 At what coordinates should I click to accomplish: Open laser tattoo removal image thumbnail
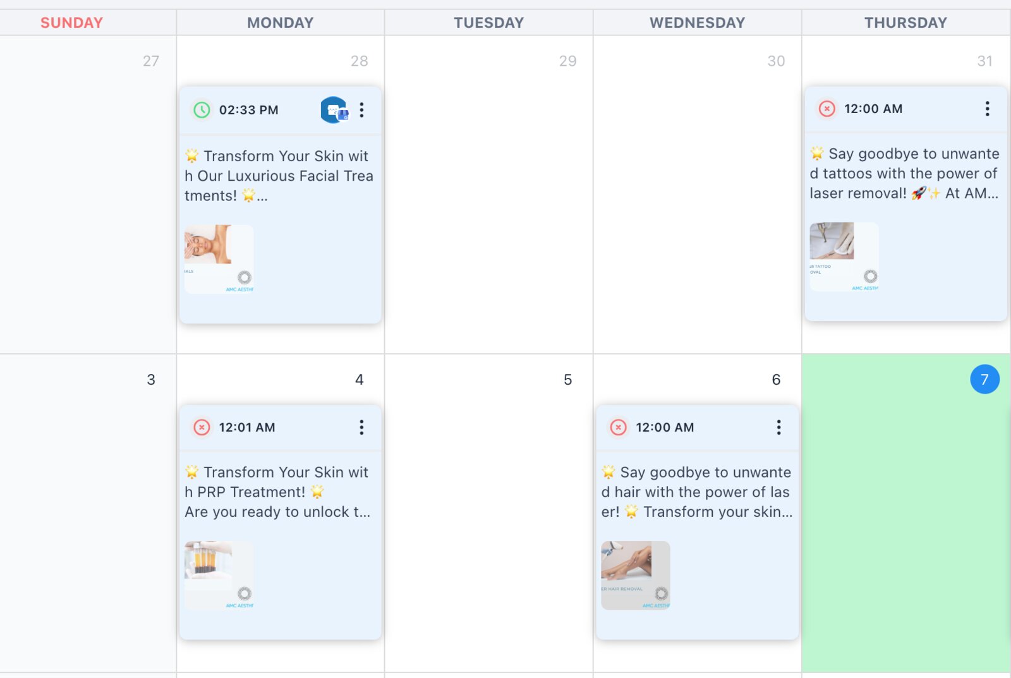pos(844,257)
